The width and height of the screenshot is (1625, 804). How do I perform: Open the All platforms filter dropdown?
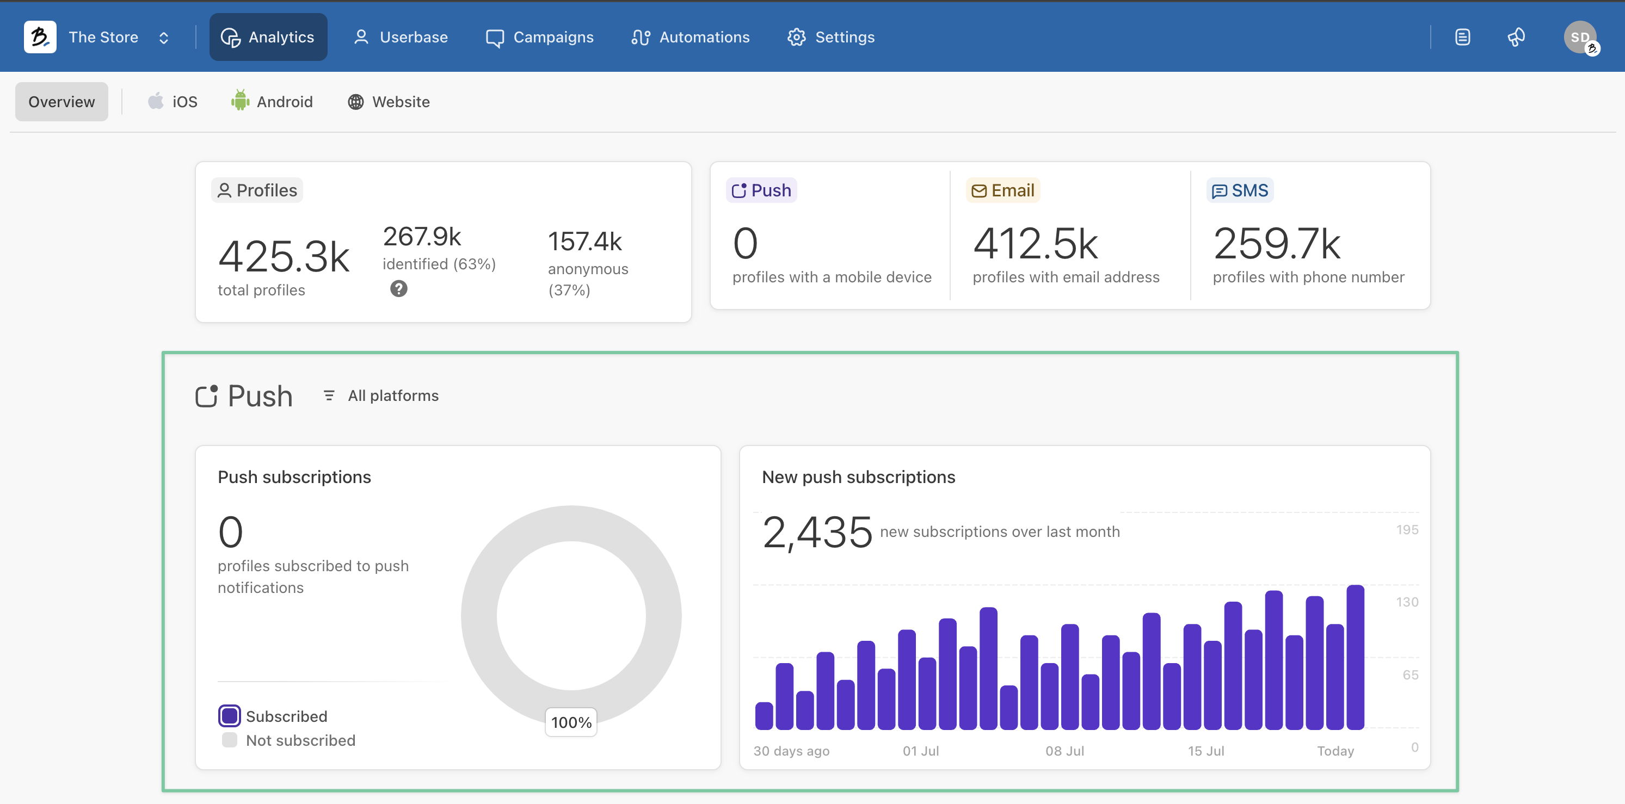(380, 395)
